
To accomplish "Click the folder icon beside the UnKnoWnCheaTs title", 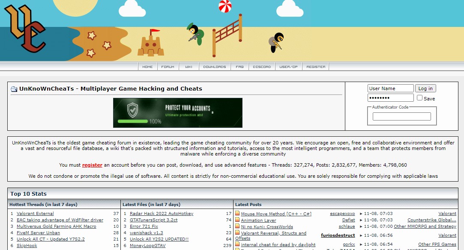I will [14, 89].
